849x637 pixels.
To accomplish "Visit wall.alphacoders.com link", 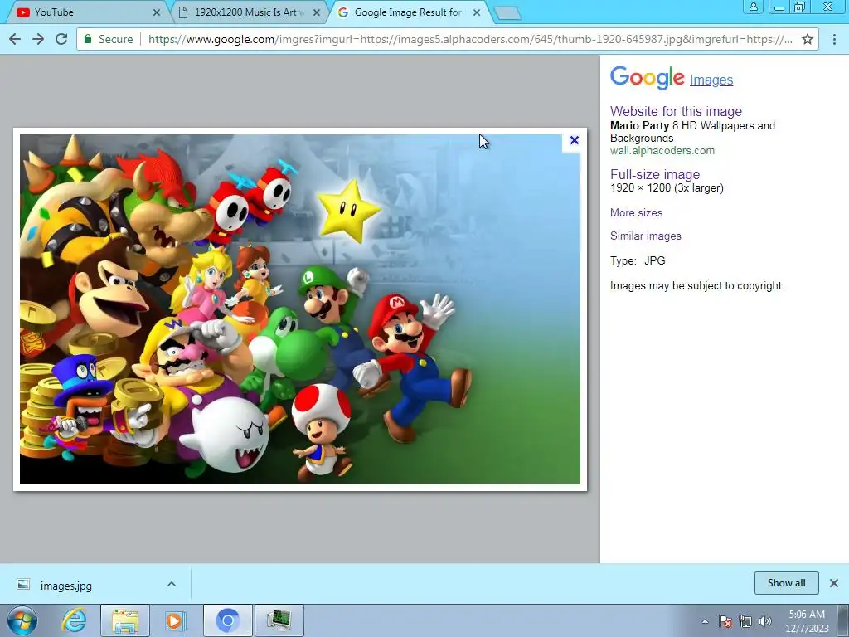I will pos(662,151).
